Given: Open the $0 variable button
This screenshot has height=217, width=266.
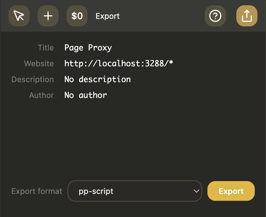Looking at the screenshot, I should pos(77,16).
